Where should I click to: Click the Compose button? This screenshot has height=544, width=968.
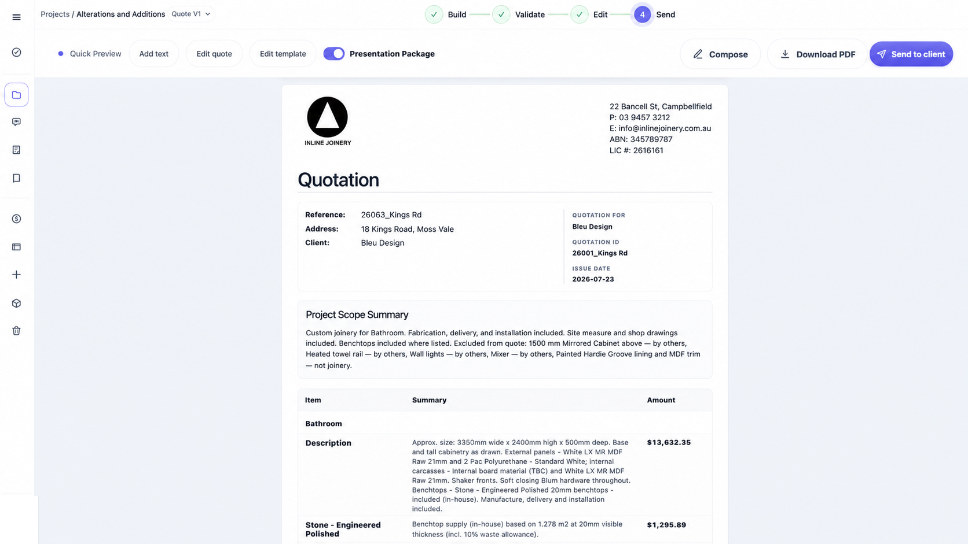tap(720, 54)
